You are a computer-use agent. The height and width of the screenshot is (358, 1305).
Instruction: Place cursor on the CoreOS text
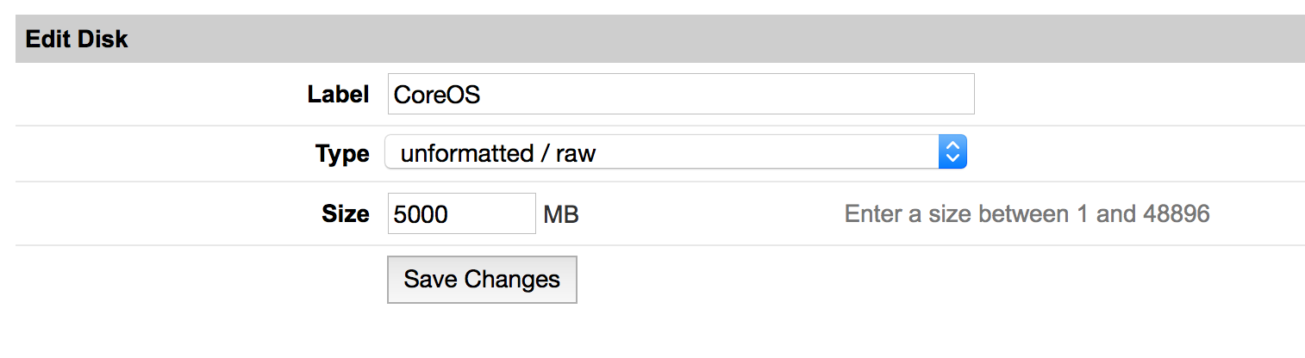click(437, 95)
